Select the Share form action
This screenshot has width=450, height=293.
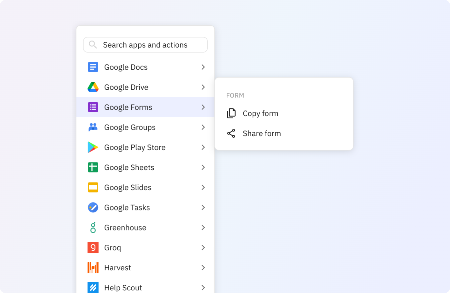[284, 134]
